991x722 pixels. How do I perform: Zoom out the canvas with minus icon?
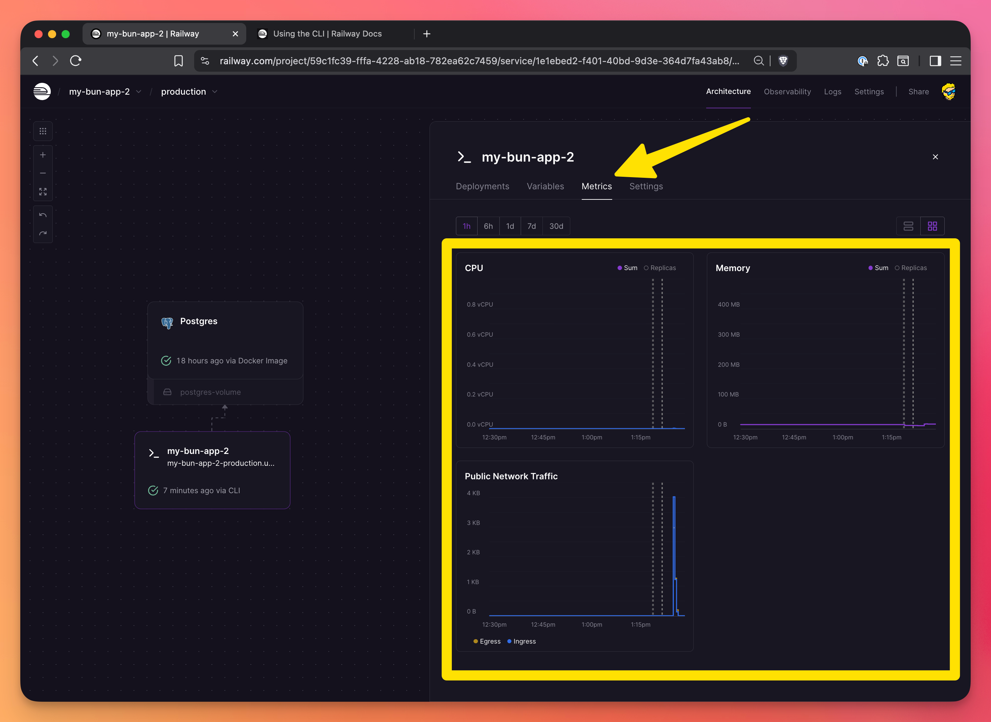click(43, 173)
